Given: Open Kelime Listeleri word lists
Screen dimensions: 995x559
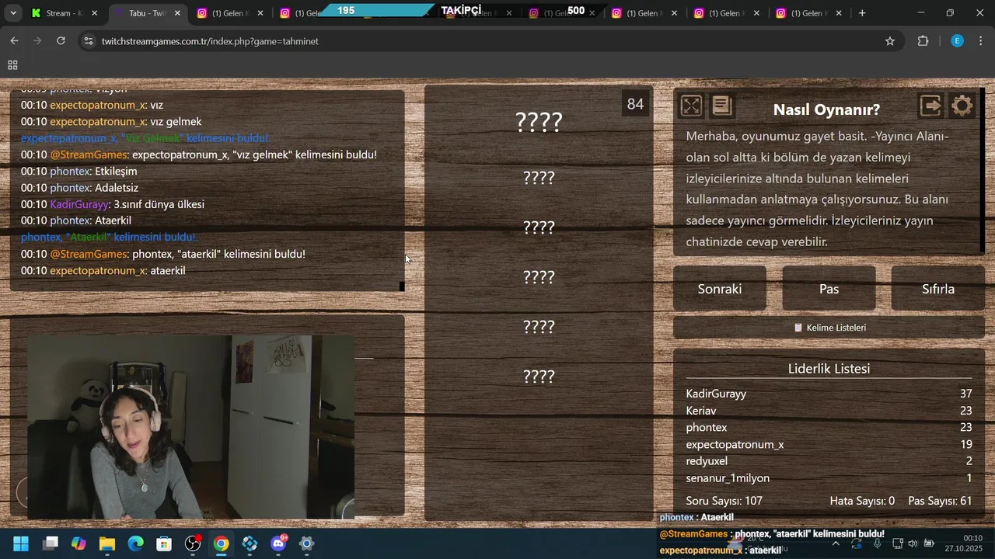Looking at the screenshot, I should pyautogui.click(x=829, y=328).
